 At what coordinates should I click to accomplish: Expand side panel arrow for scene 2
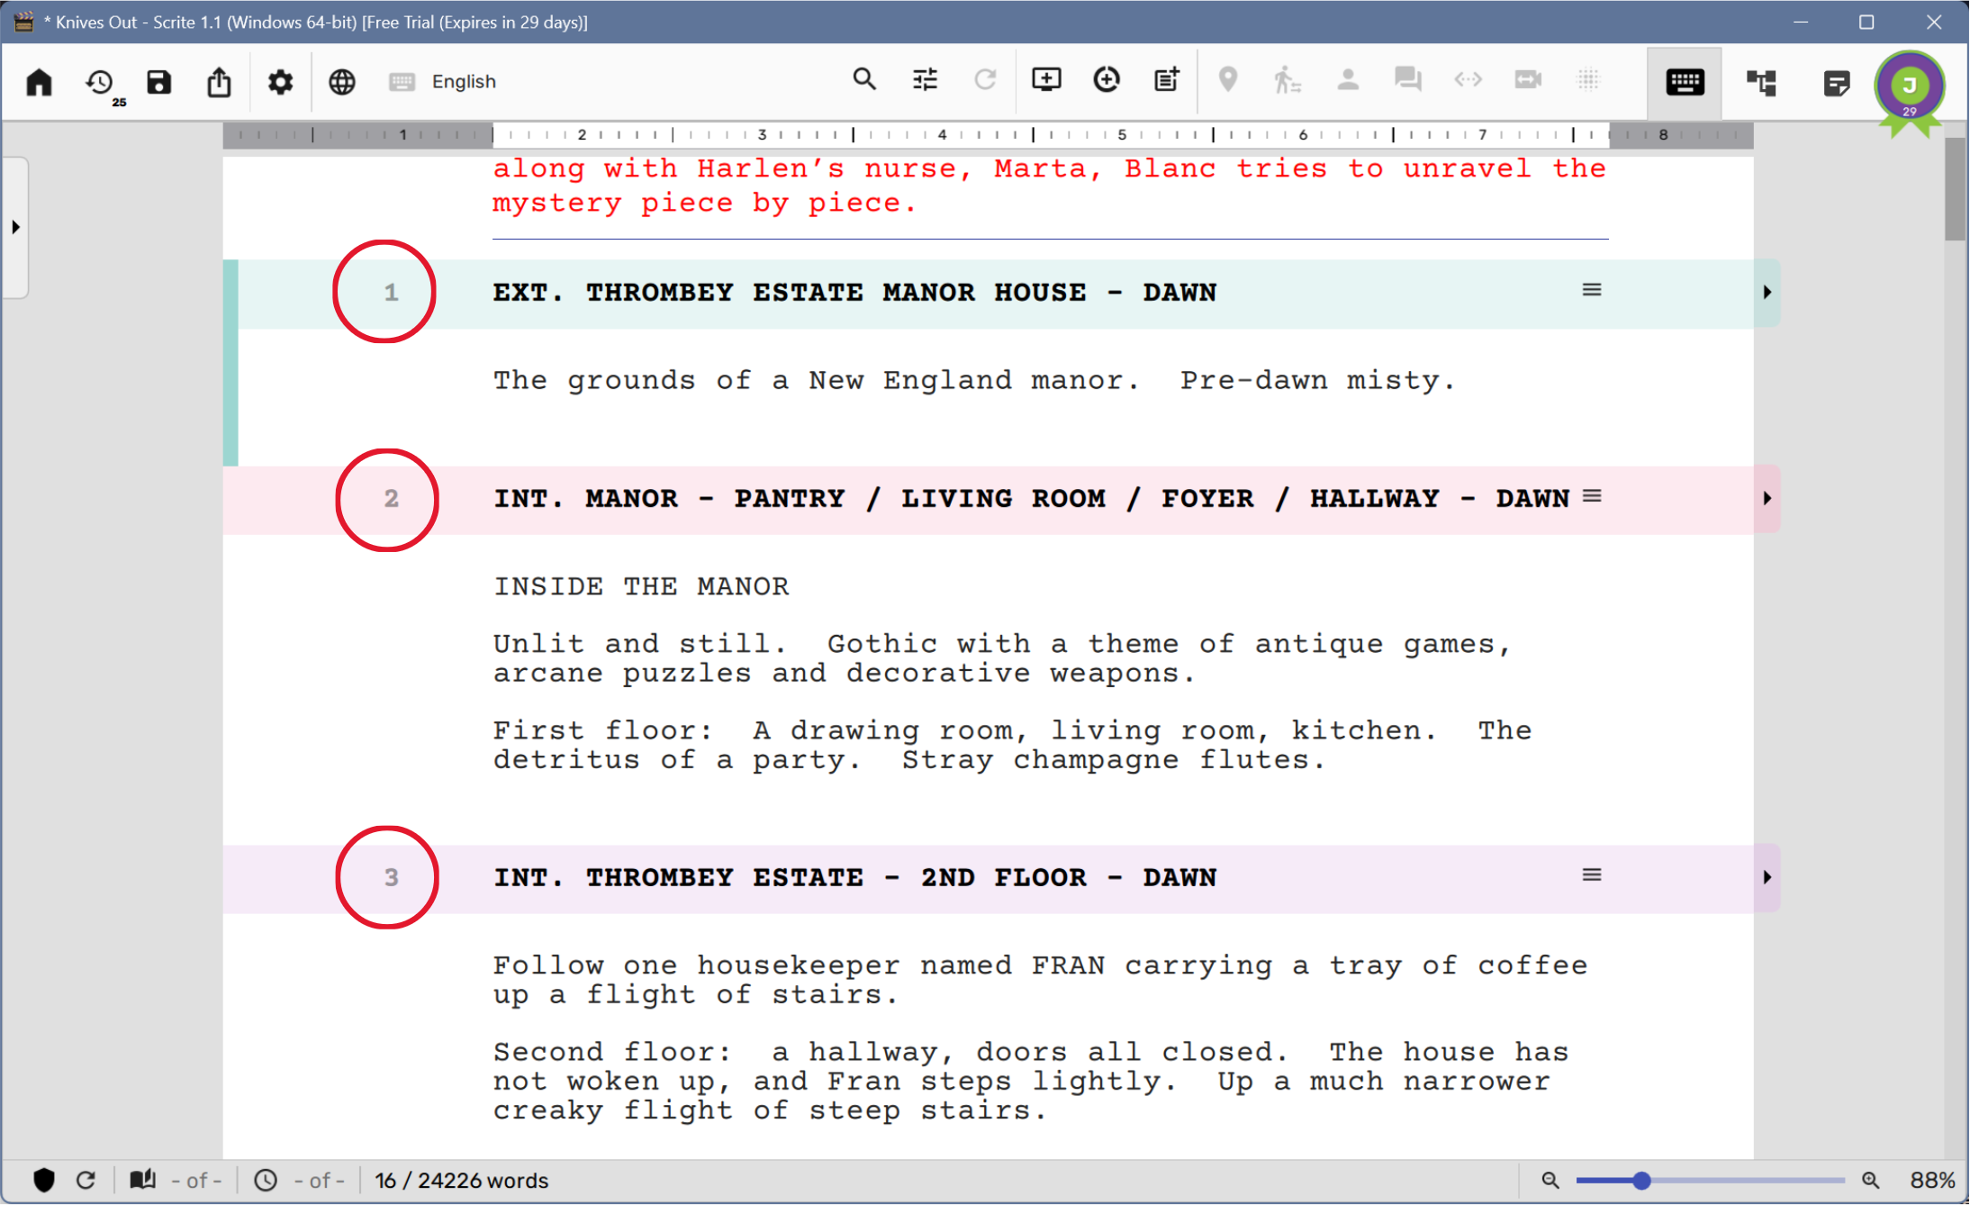click(1767, 499)
